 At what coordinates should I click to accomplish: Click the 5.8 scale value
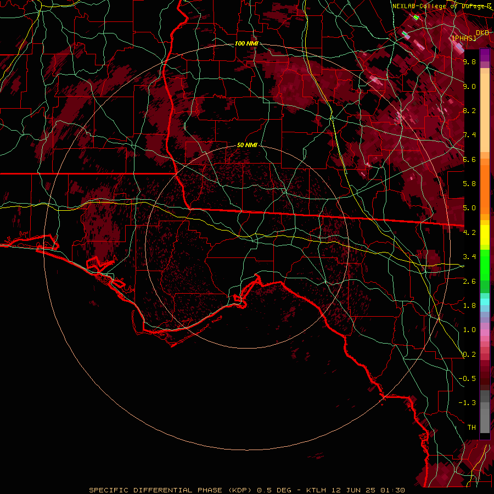469,184
